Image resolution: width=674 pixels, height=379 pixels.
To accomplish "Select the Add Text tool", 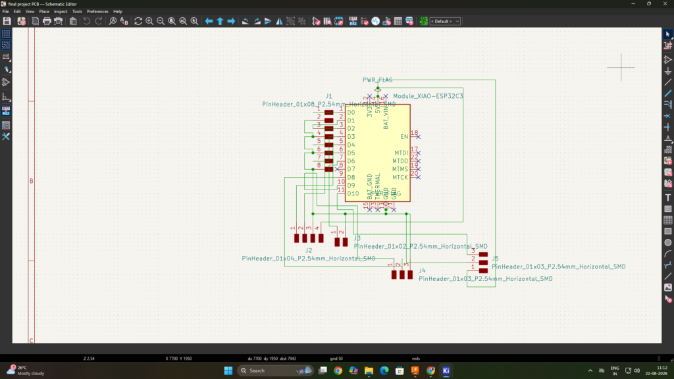I will pyautogui.click(x=667, y=197).
